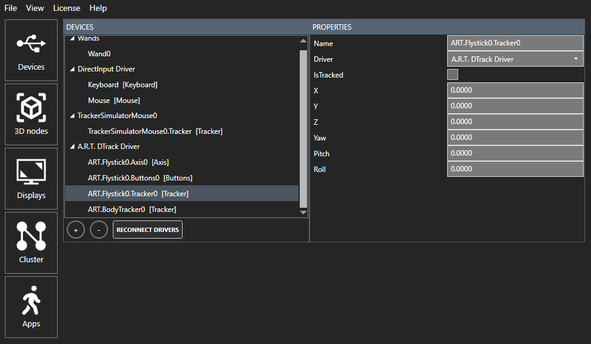Viewport: 591px width, 344px height.
Task: Open the File menu
Action: 11,8
